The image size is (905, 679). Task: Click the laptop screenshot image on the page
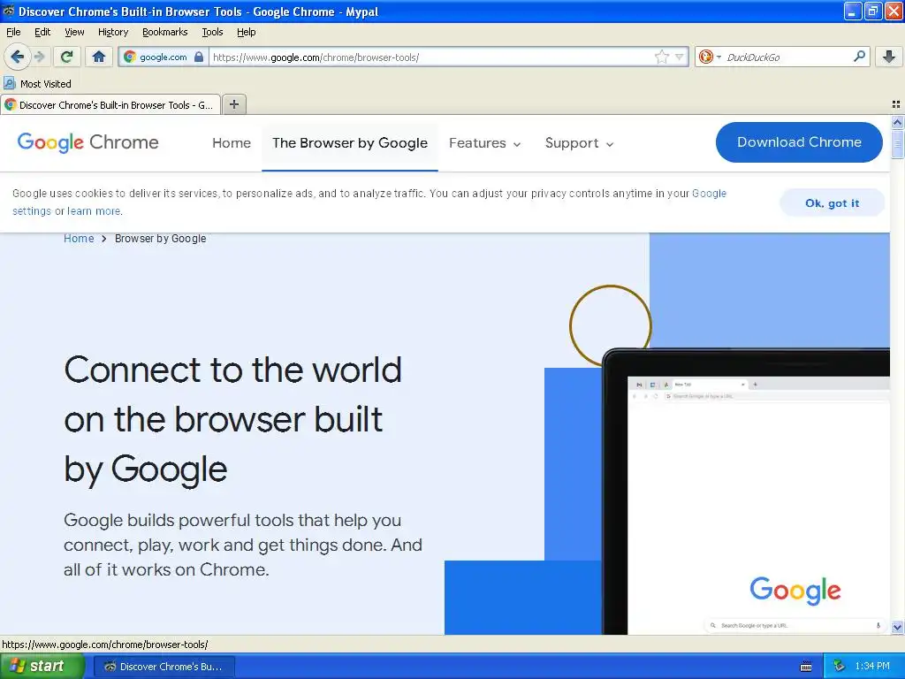pyautogui.click(x=746, y=491)
